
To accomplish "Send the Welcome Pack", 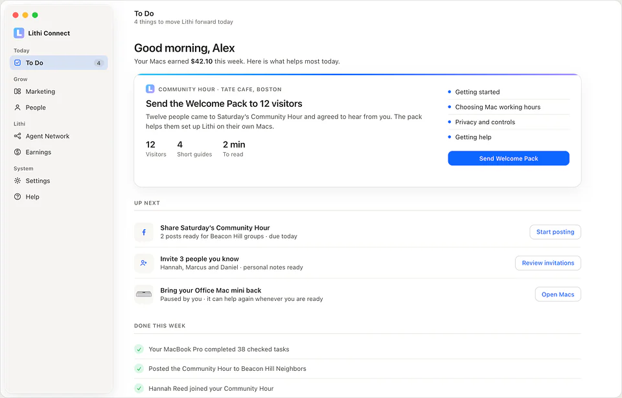I will click(509, 158).
